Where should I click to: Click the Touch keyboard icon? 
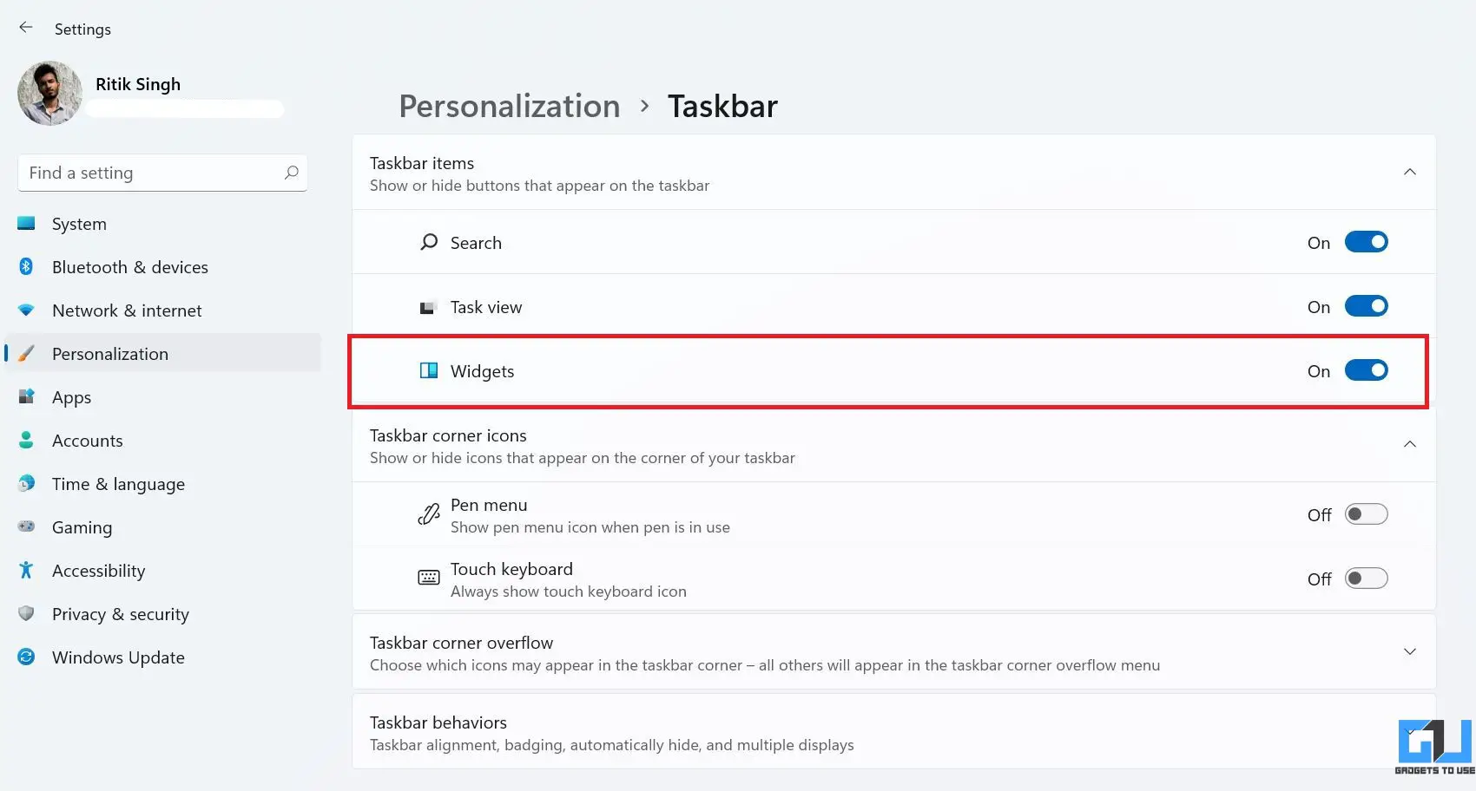429,578
